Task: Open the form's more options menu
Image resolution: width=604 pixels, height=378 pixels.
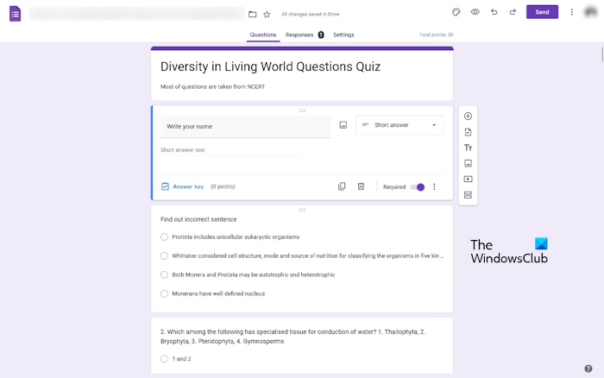Action: click(x=571, y=12)
